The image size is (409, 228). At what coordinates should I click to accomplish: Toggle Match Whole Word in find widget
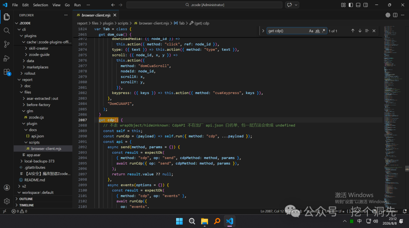[317, 31]
